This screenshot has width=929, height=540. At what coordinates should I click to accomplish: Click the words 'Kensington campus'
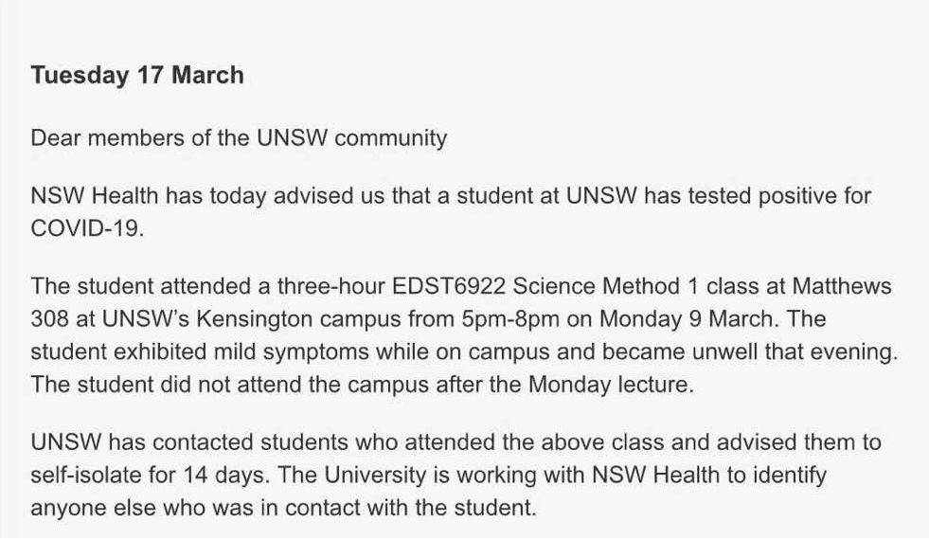pyautogui.click(x=298, y=319)
